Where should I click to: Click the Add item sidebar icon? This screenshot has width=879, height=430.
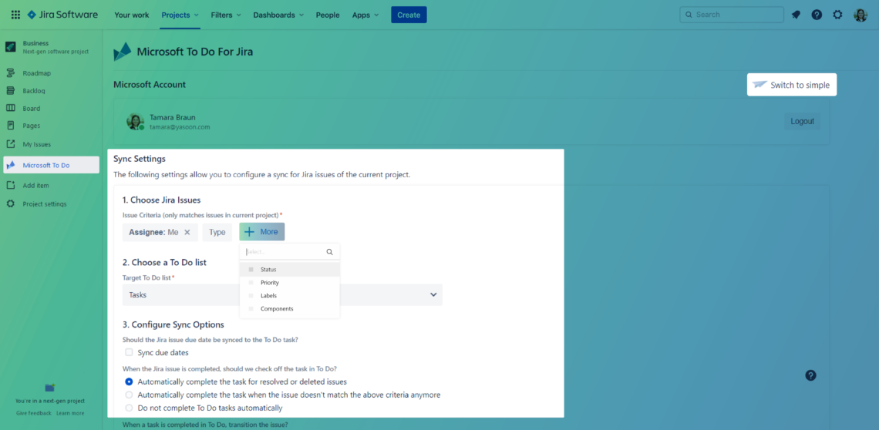pos(11,185)
